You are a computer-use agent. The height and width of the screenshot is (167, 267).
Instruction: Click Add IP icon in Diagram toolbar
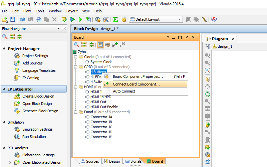pyautogui.click(x=208, y=125)
